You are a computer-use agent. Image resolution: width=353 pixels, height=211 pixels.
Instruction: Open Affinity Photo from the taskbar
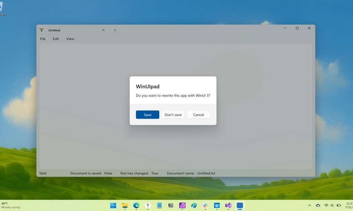[183, 205]
